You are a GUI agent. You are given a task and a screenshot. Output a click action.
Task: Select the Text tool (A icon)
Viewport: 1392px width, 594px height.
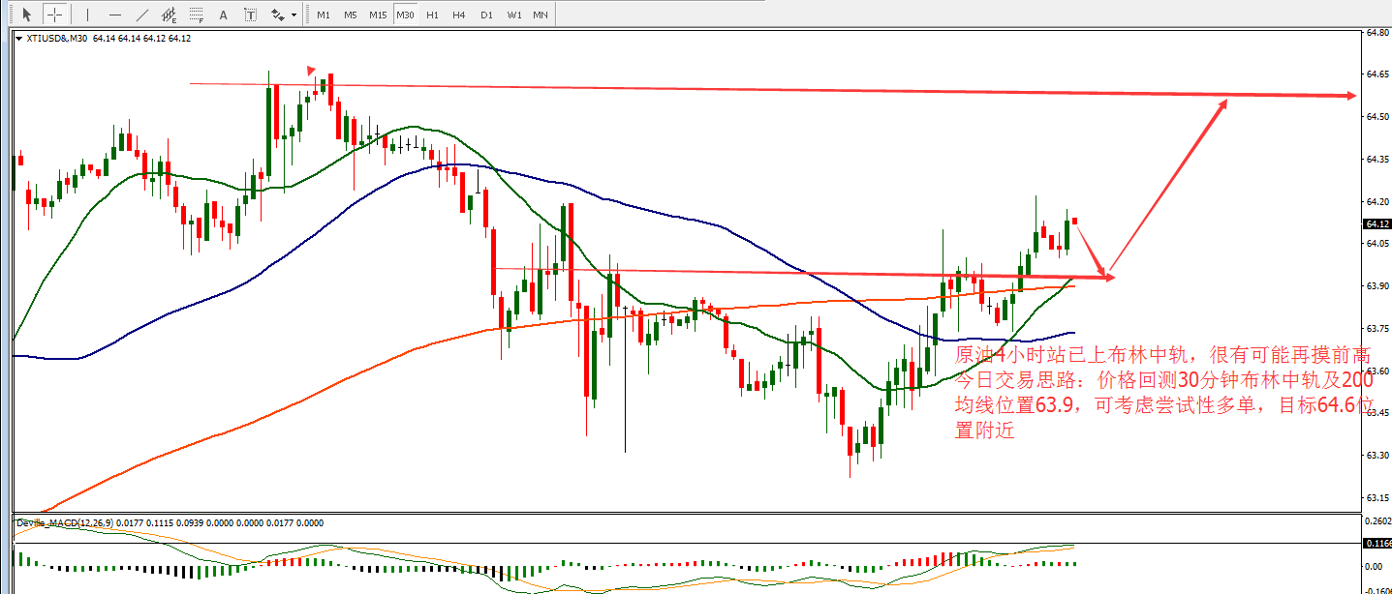[225, 15]
